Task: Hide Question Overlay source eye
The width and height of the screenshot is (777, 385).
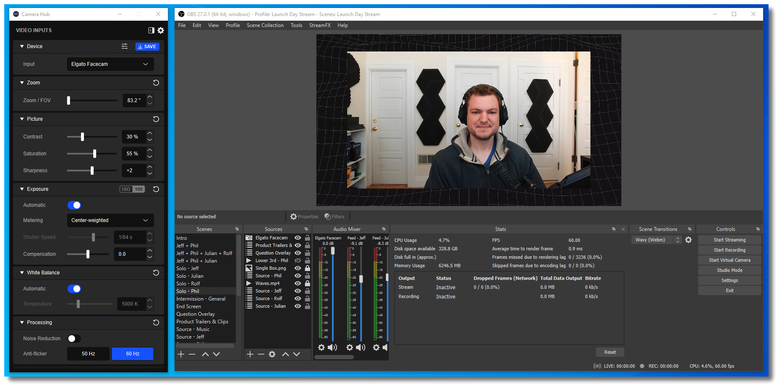Action: point(298,253)
